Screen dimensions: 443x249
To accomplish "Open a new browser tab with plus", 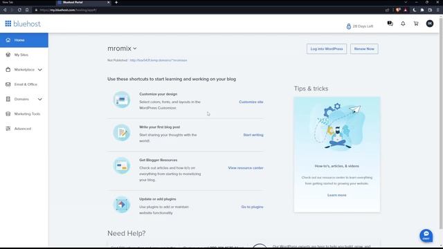I will coord(116,2).
